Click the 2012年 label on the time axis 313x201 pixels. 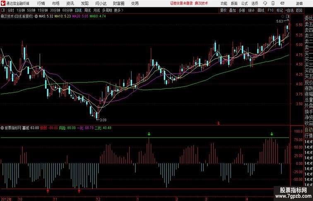[6, 199]
